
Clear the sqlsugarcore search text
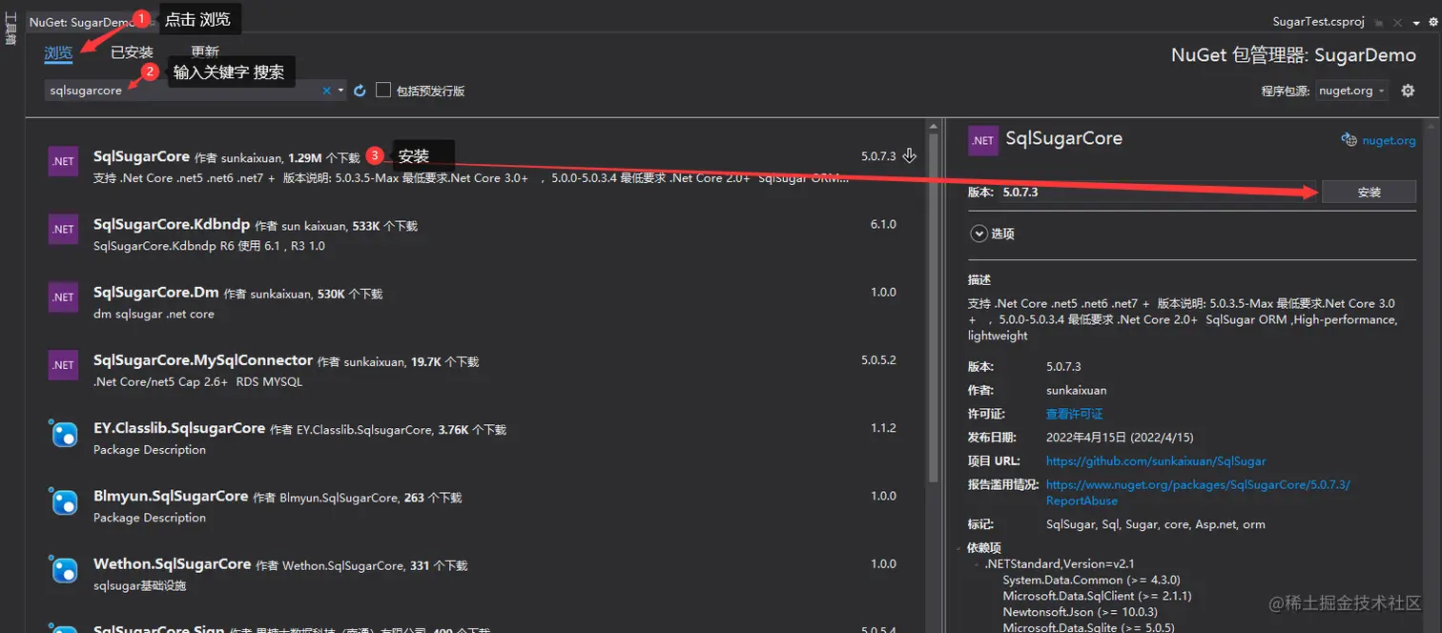click(x=326, y=91)
